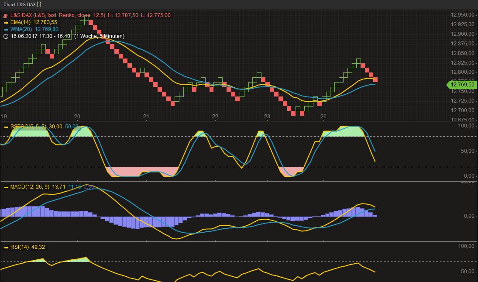Select the Chart L&S DAX title tab
This screenshot has height=282, width=478.
(x=21, y=4)
